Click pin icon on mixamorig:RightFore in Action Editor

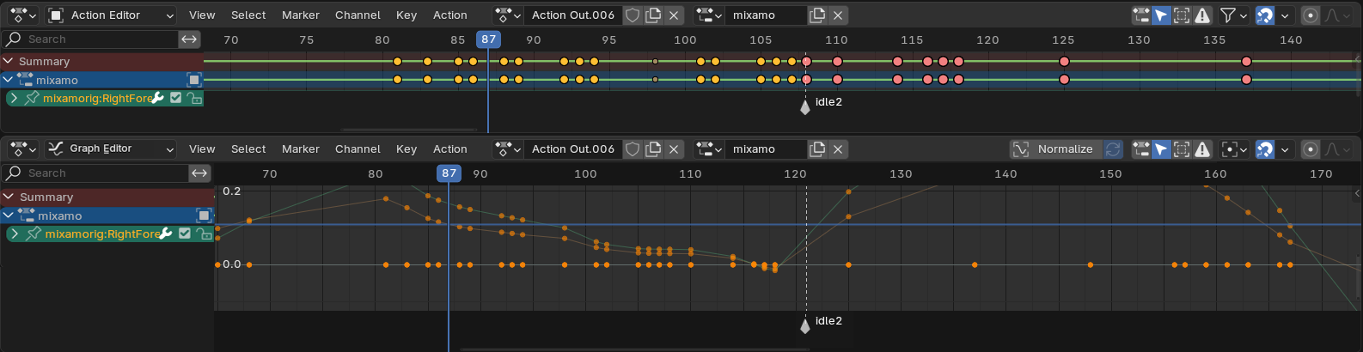[32, 98]
